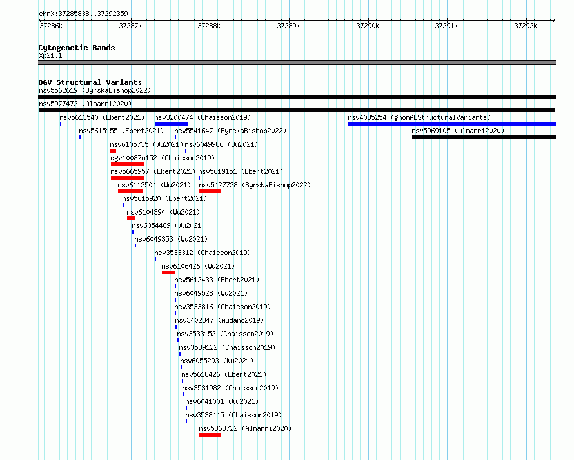Open nsv5541647 (ByrskaBishop2022) label

[x=230, y=131]
